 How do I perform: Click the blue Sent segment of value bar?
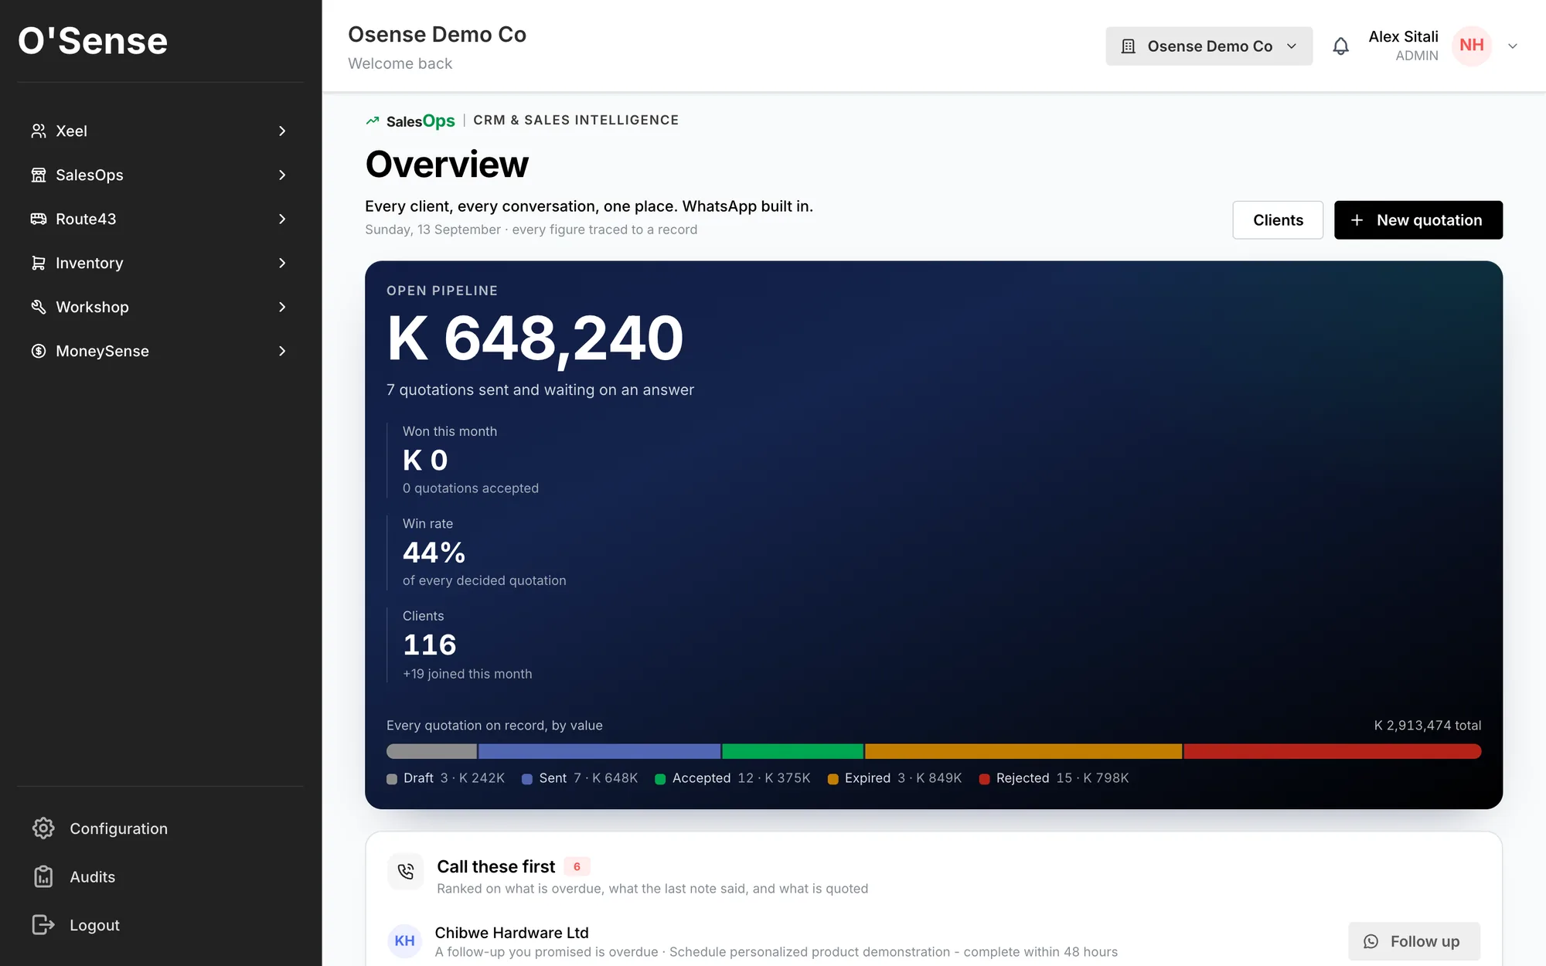click(599, 751)
